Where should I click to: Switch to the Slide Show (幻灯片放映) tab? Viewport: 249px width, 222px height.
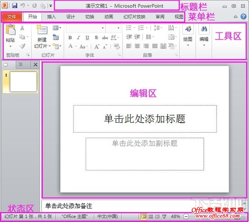[x=134, y=17]
